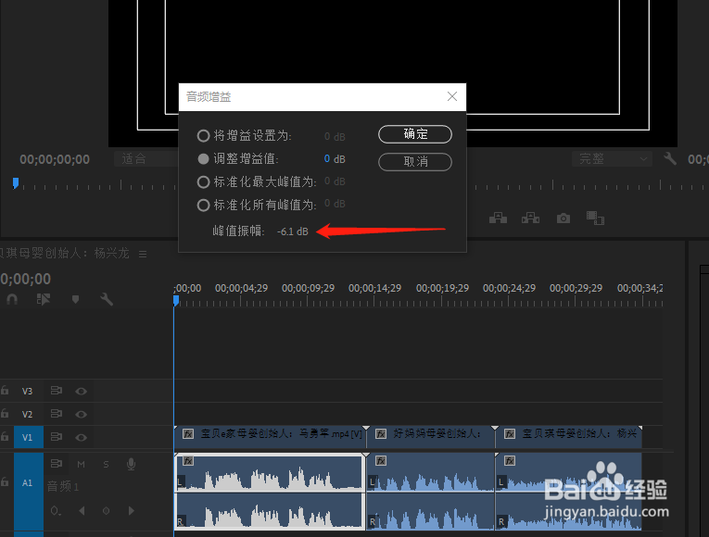Toggle the lock on track V3
Screen dimensions: 709x537
(5, 391)
